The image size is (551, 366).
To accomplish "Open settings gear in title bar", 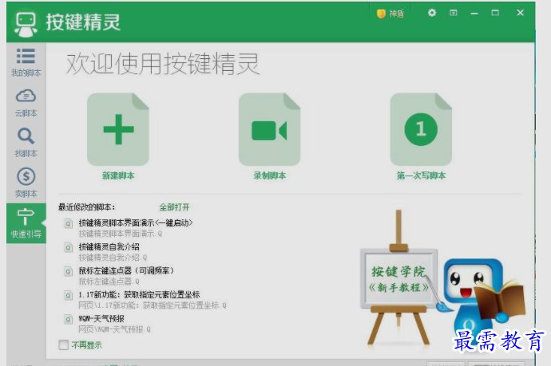I will 432,13.
